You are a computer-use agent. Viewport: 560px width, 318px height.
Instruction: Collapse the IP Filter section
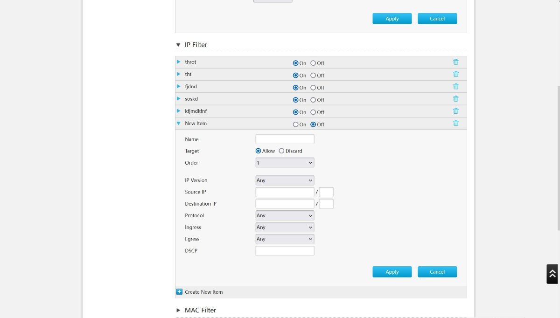tap(178, 45)
